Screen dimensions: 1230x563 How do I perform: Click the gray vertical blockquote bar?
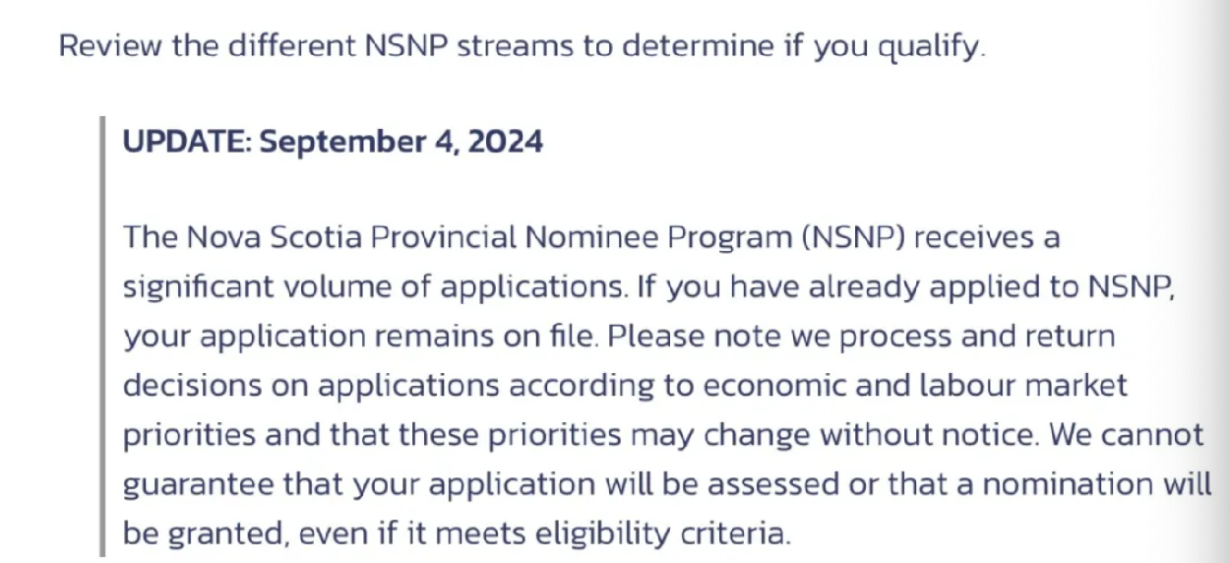[102, 335]
